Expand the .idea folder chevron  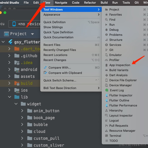[9, 63]
